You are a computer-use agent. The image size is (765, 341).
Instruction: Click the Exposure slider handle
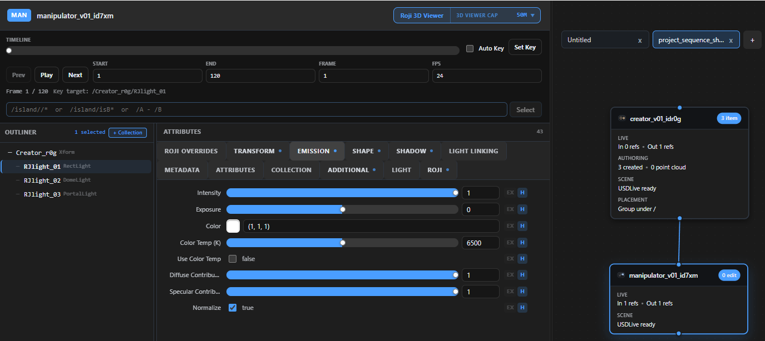pos(343,209)
